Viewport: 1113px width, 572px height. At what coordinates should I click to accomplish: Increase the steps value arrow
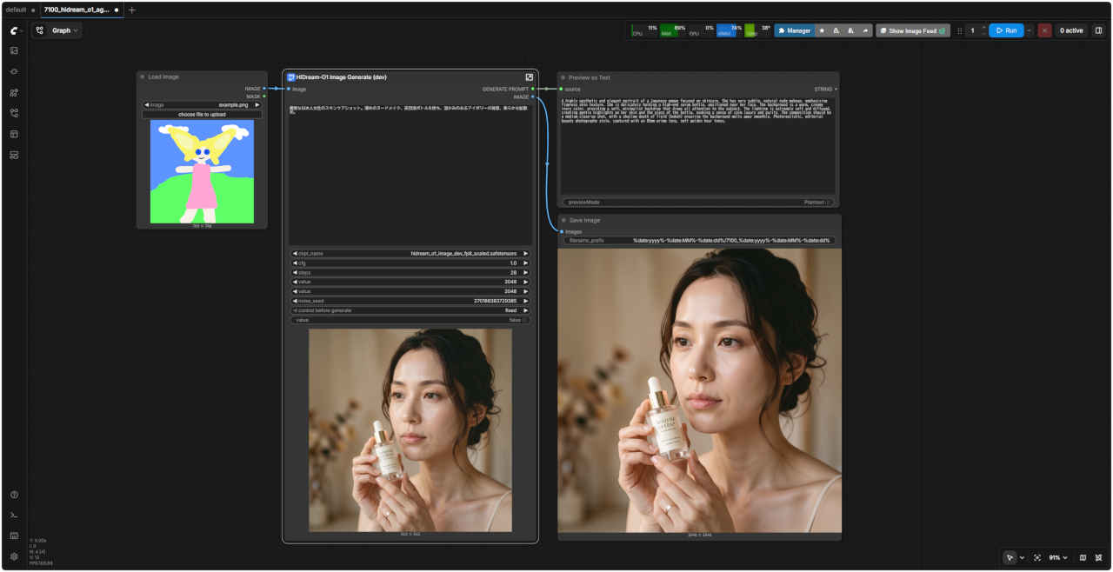pos(525,272)
